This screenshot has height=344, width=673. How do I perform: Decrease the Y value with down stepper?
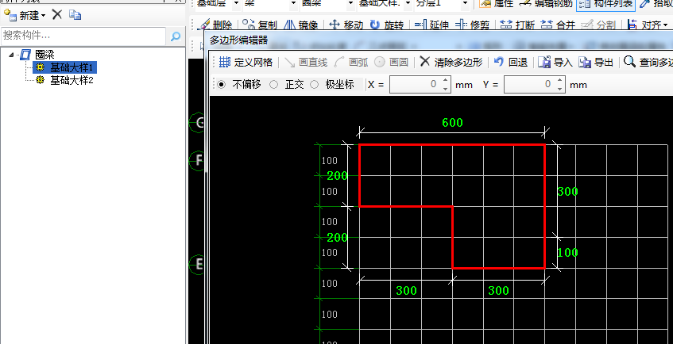coord(559,89)
